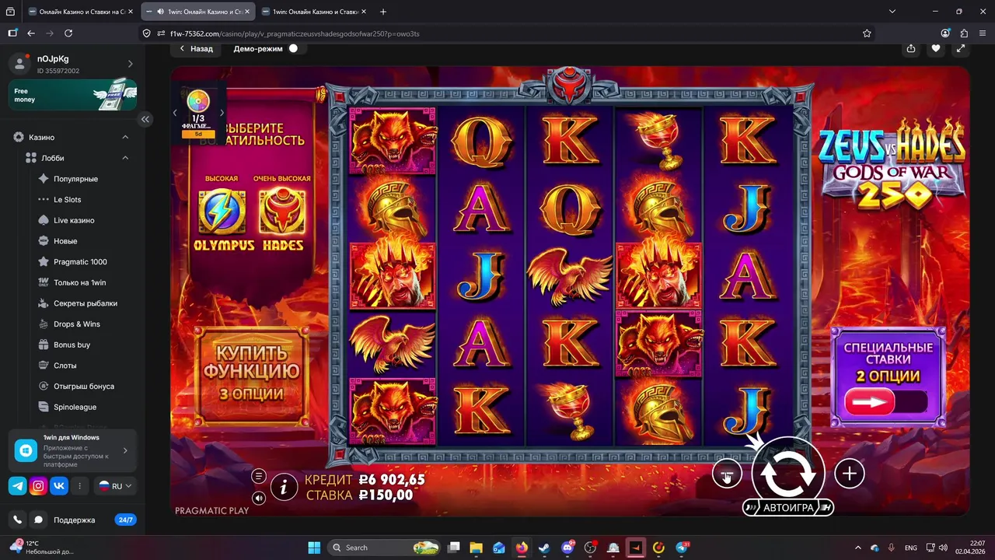The width and height of the screenshot is (995, 560).
Task: Share the game via the share icon
Action: point(911,48)
